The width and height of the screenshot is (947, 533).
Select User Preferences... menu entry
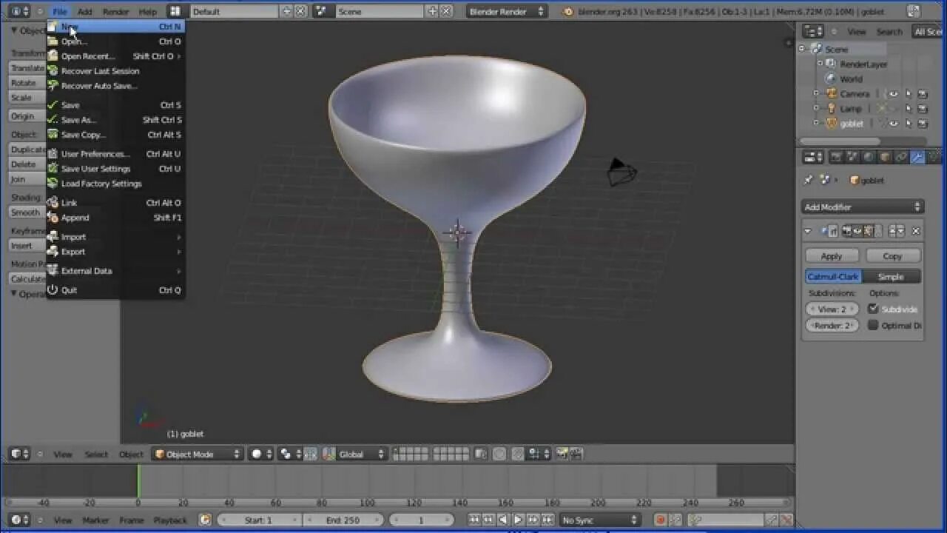coord(115,154)
